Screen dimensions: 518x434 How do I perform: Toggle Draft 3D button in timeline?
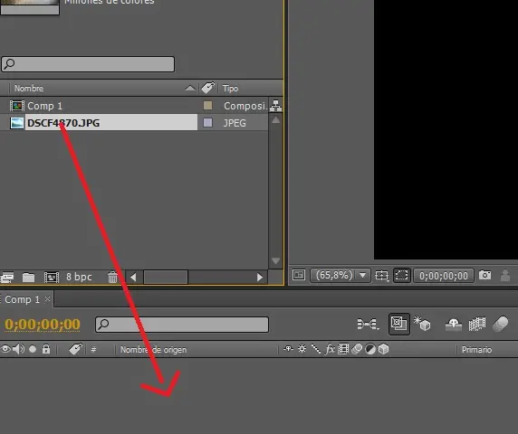pos(423,324)
